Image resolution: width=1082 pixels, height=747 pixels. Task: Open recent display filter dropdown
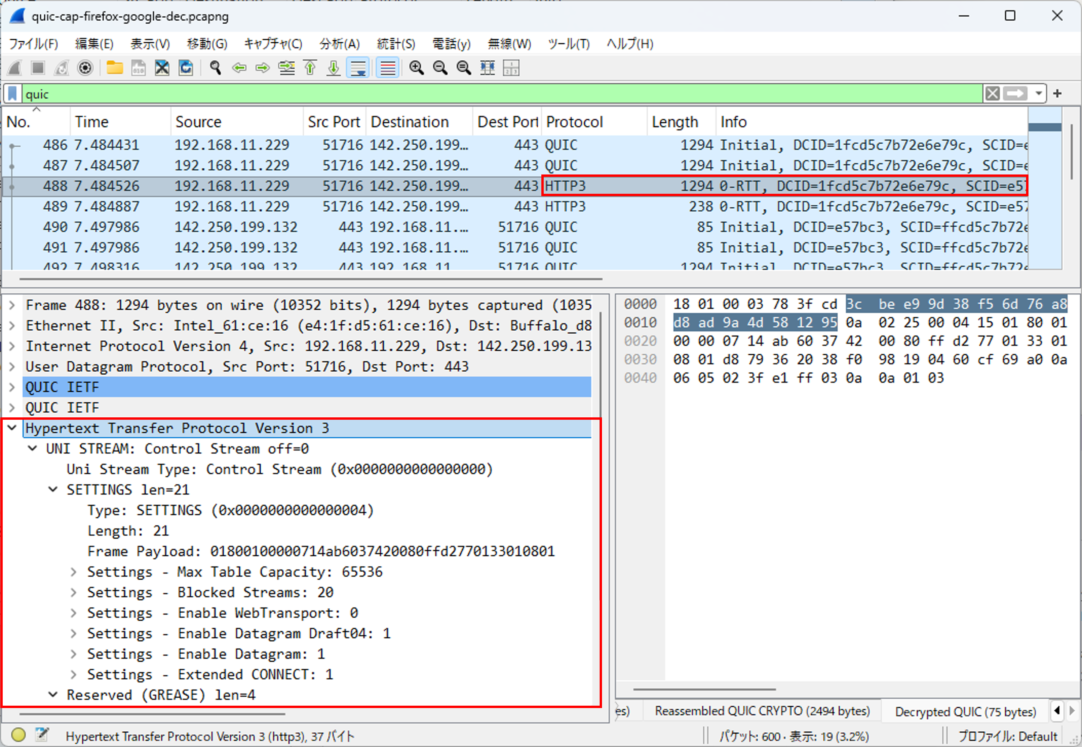click(1039, 94)
